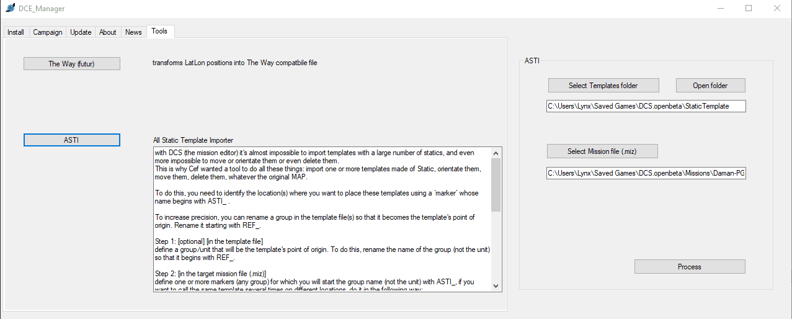Open the Campaign tab
Screen dimensions: 792x319
[x=48, y=32]
